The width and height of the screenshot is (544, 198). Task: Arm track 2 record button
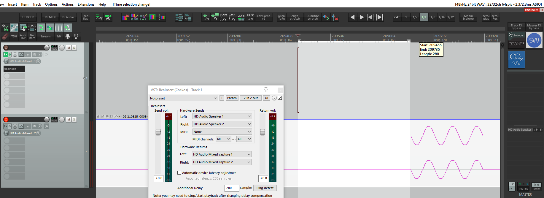pyautogui.click(x=6, y=119)
